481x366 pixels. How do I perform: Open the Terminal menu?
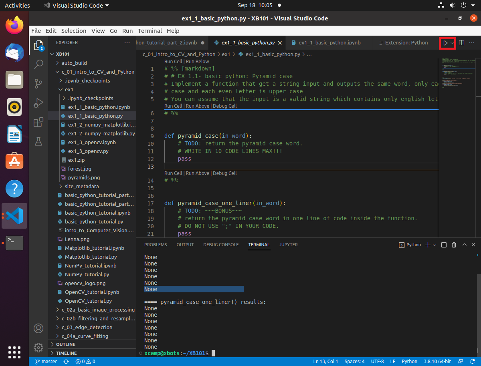pos(150,31)
